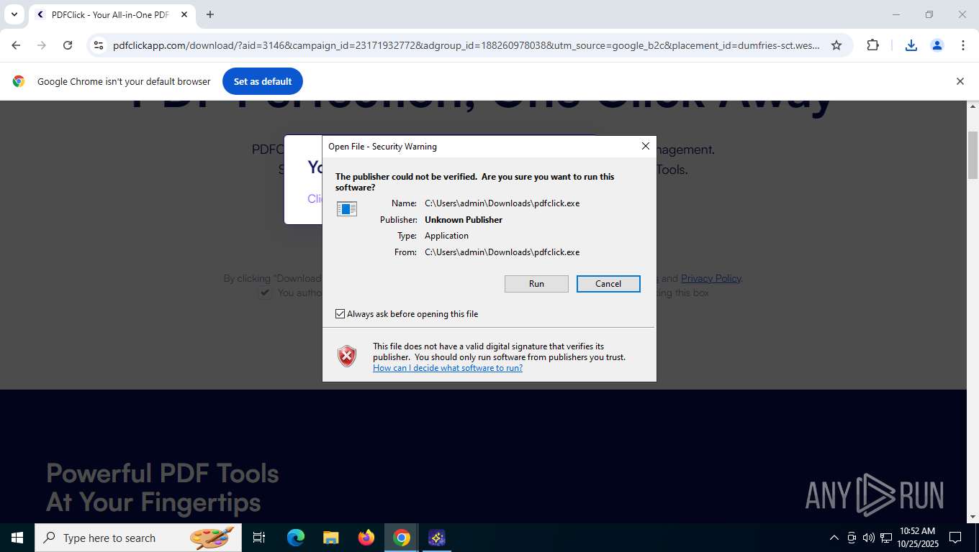The image size is (979, 552).
Task: Click Unknown Publisher text in dialog
Action: click(x=464, y=220)
